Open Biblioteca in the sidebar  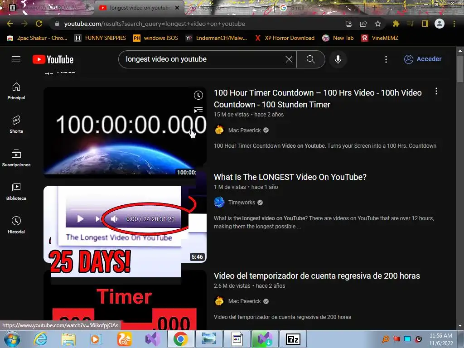click(x=16, y=192)
